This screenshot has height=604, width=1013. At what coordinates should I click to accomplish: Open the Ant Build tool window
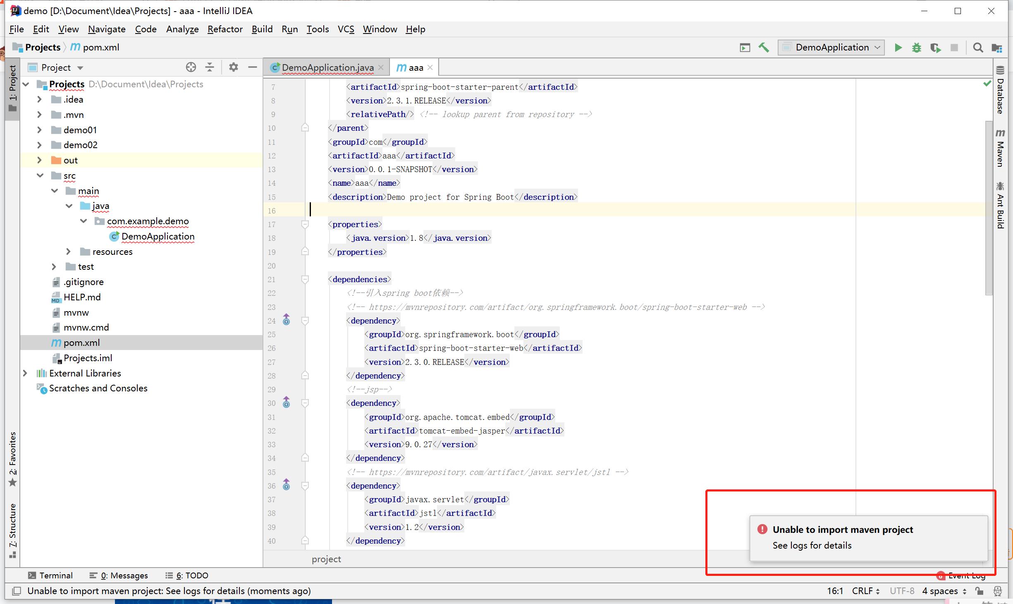pos(1000,205)
